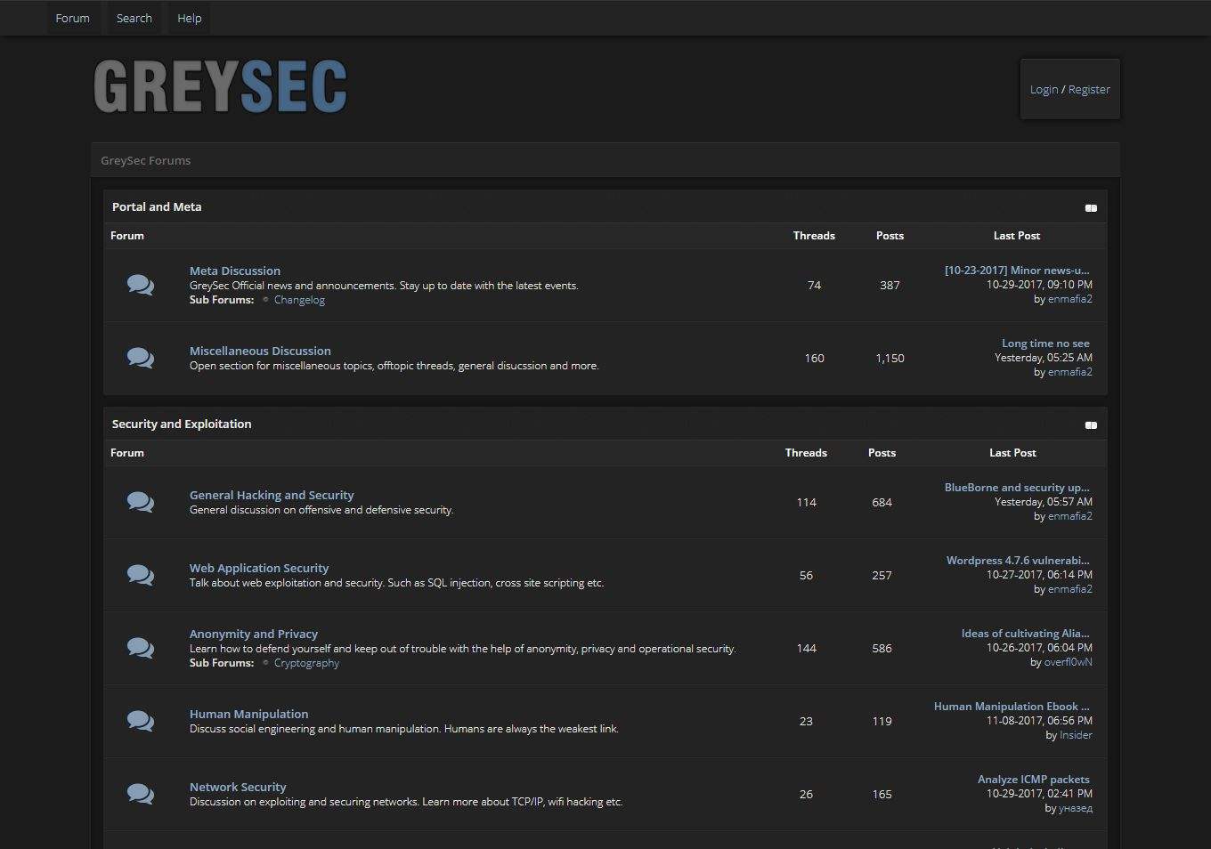
Task: View enmafia2 profile in General Hacking row
Action: coord(1070,516)
